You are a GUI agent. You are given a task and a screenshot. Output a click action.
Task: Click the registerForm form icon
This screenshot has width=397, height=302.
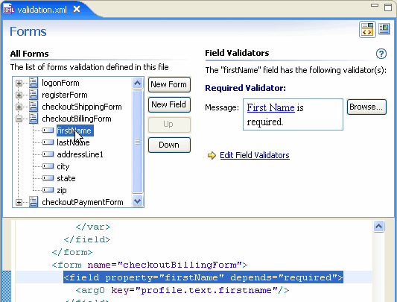coord(34,95)
